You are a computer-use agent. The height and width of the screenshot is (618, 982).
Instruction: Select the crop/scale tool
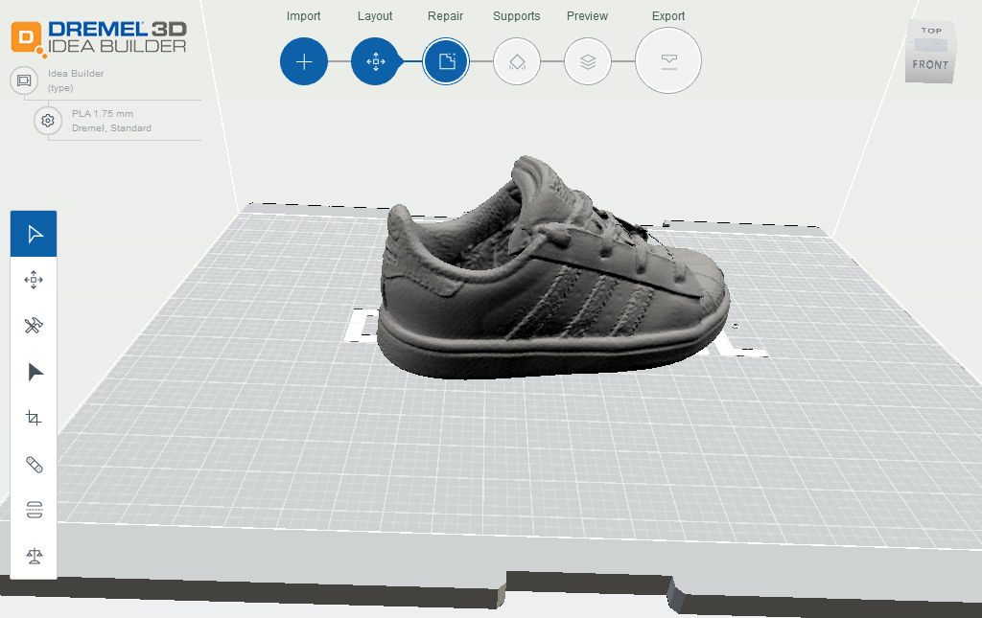point(33,417)
